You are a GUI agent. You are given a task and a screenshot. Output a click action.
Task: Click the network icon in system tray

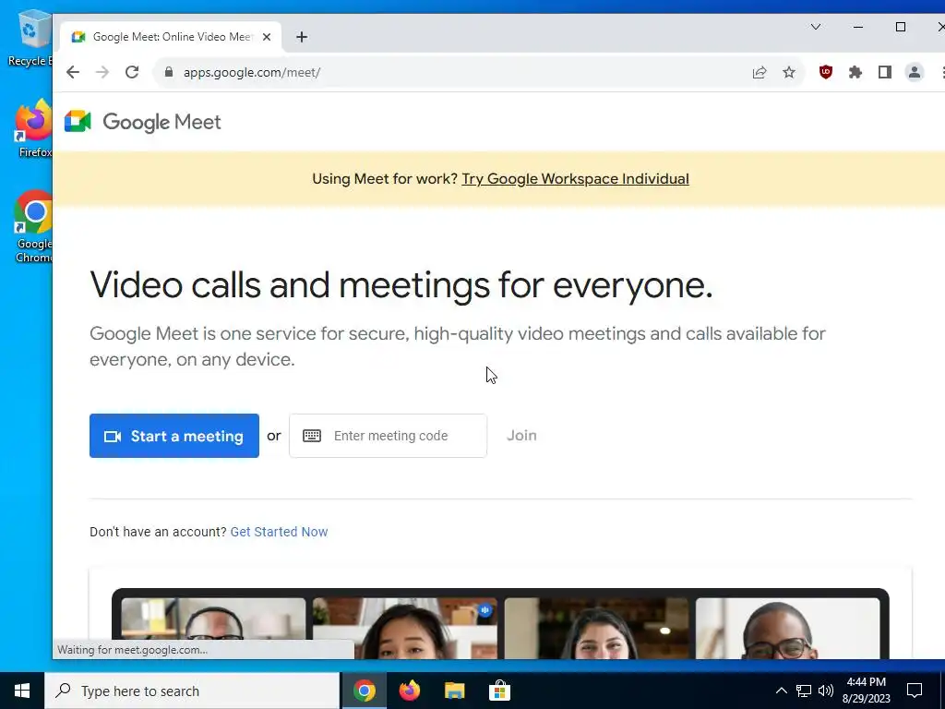tap(804, 691)
